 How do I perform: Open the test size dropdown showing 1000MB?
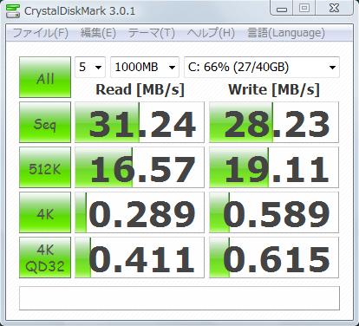click(145, 68)
